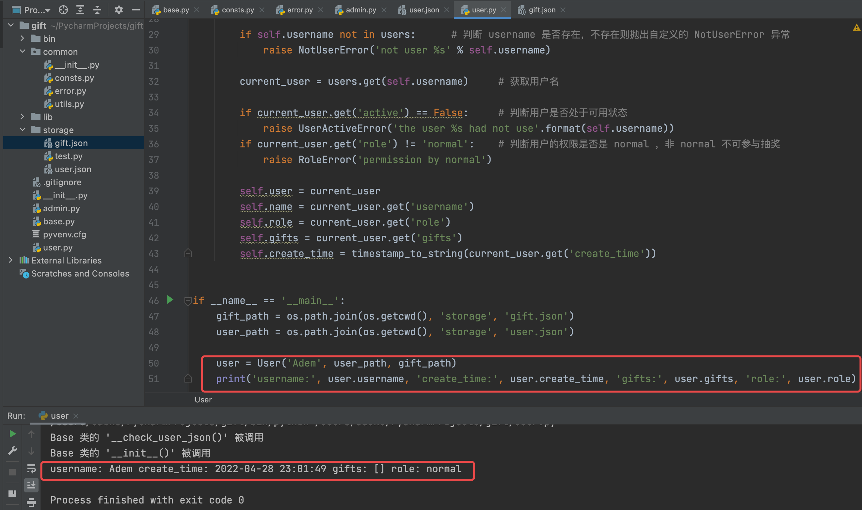Print the console output
862x510 pixels.
click(x=31, y=502)
